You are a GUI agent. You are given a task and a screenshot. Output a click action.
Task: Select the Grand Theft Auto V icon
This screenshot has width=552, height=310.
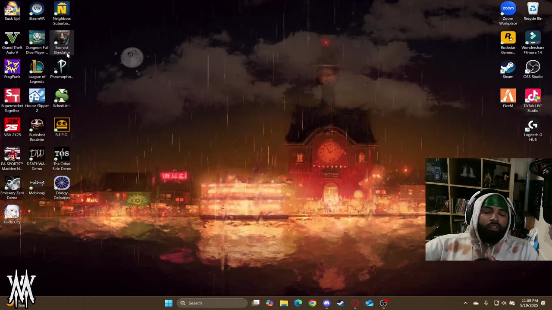point(12,43)
